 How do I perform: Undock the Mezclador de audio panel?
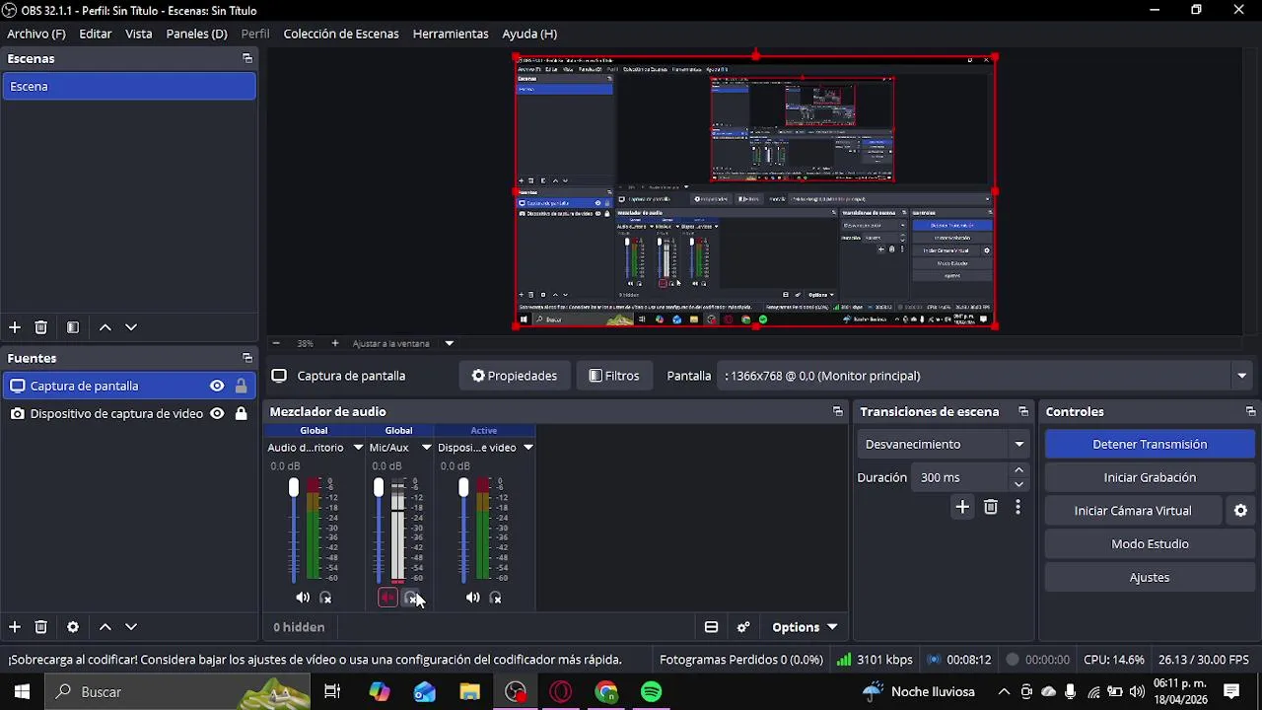click(838, 412)
